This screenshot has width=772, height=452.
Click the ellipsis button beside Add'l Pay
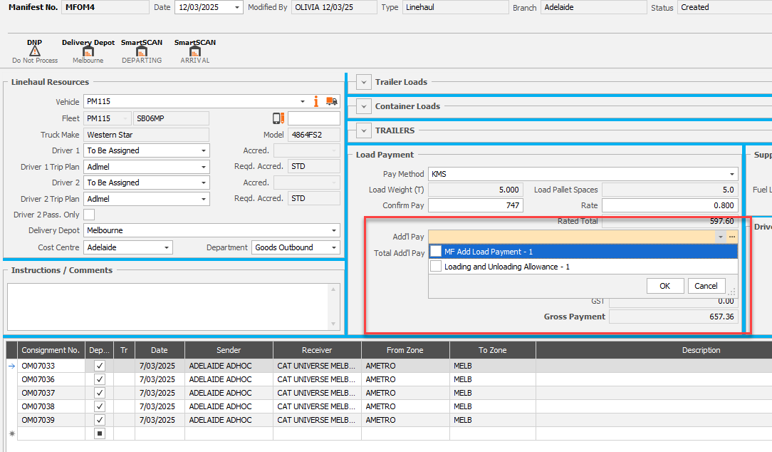pos(732,237)
